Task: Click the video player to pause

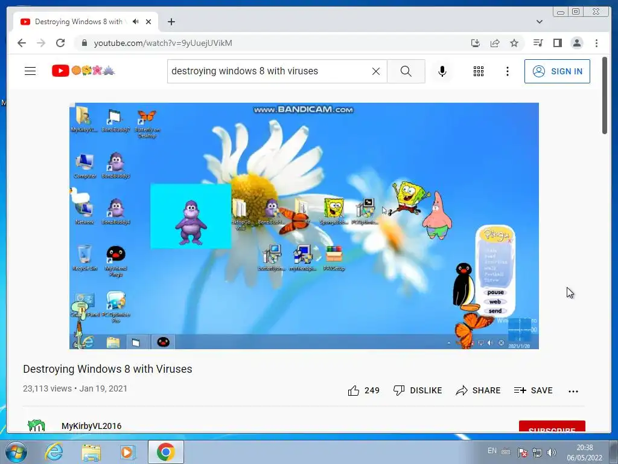Action: 304,226
